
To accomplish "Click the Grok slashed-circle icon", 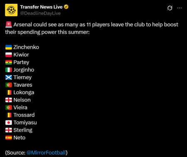I will pos(170,8).
